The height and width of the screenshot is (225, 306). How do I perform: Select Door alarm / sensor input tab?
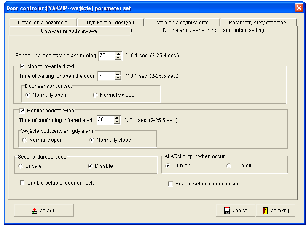214,30
